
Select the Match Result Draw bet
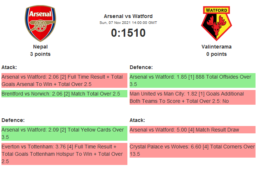pyautogui.click(x=192, y=130)
